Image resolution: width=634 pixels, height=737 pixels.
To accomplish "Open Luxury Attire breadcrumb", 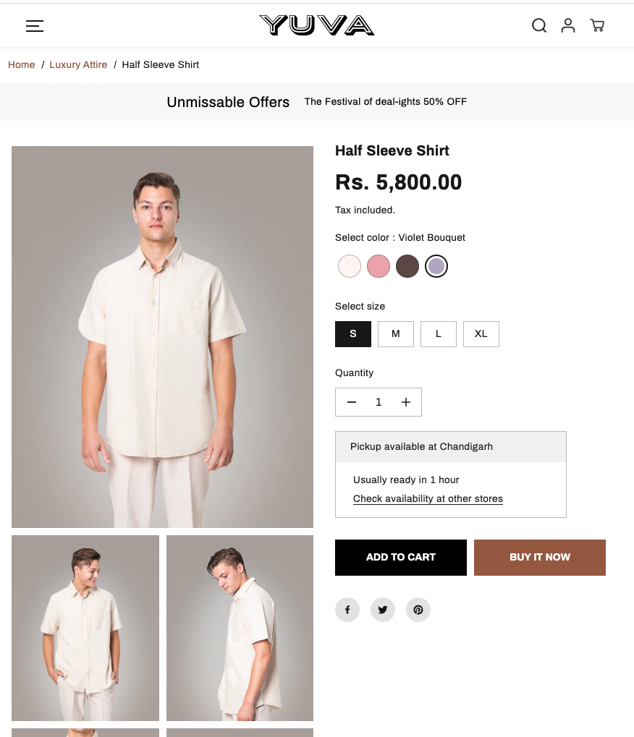I will [78, 65].
